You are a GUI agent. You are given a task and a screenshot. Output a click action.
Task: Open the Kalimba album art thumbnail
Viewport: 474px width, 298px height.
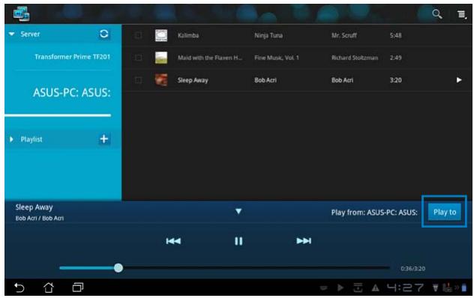[161, 35]
